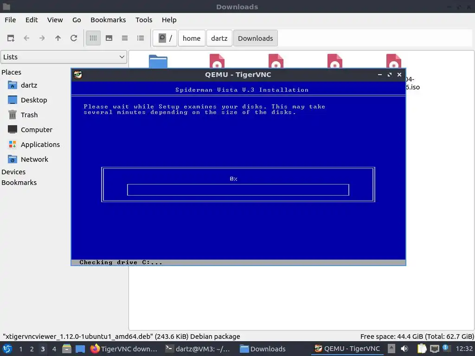The image size is (475, 356).
Task: Select the first disc image file icon
Action: [x=217, y=61]
